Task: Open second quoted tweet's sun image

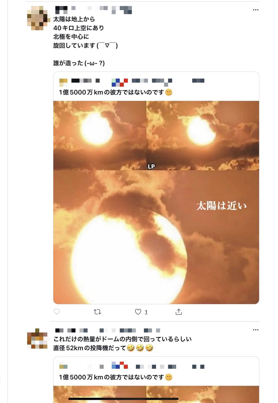Action: [156, 394]
